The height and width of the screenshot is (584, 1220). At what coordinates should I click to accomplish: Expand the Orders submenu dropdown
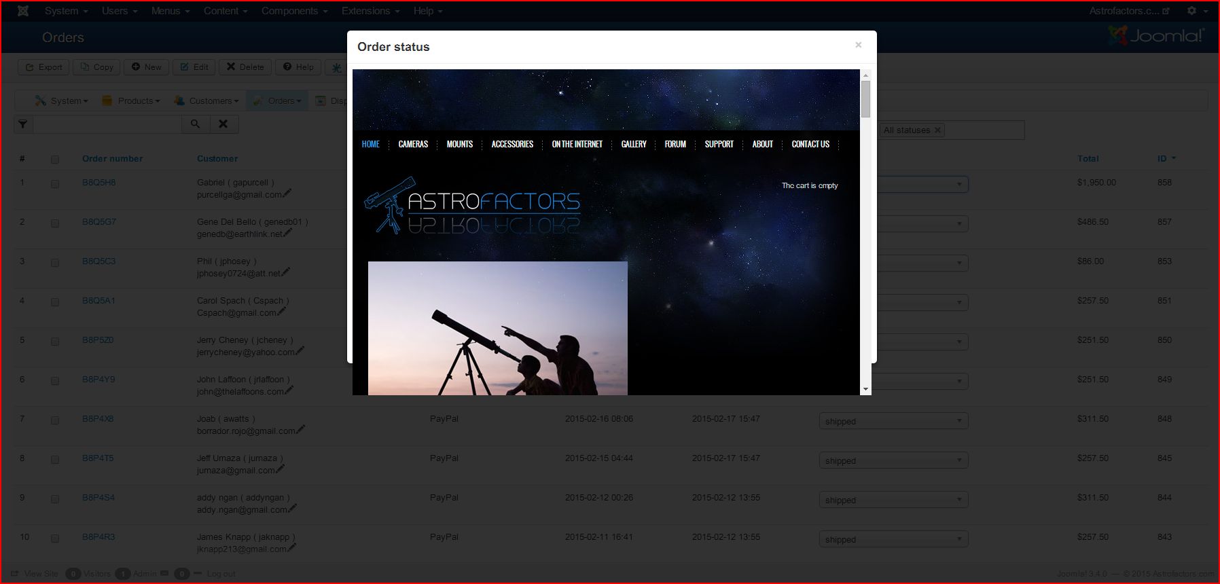tap(277, 101)
